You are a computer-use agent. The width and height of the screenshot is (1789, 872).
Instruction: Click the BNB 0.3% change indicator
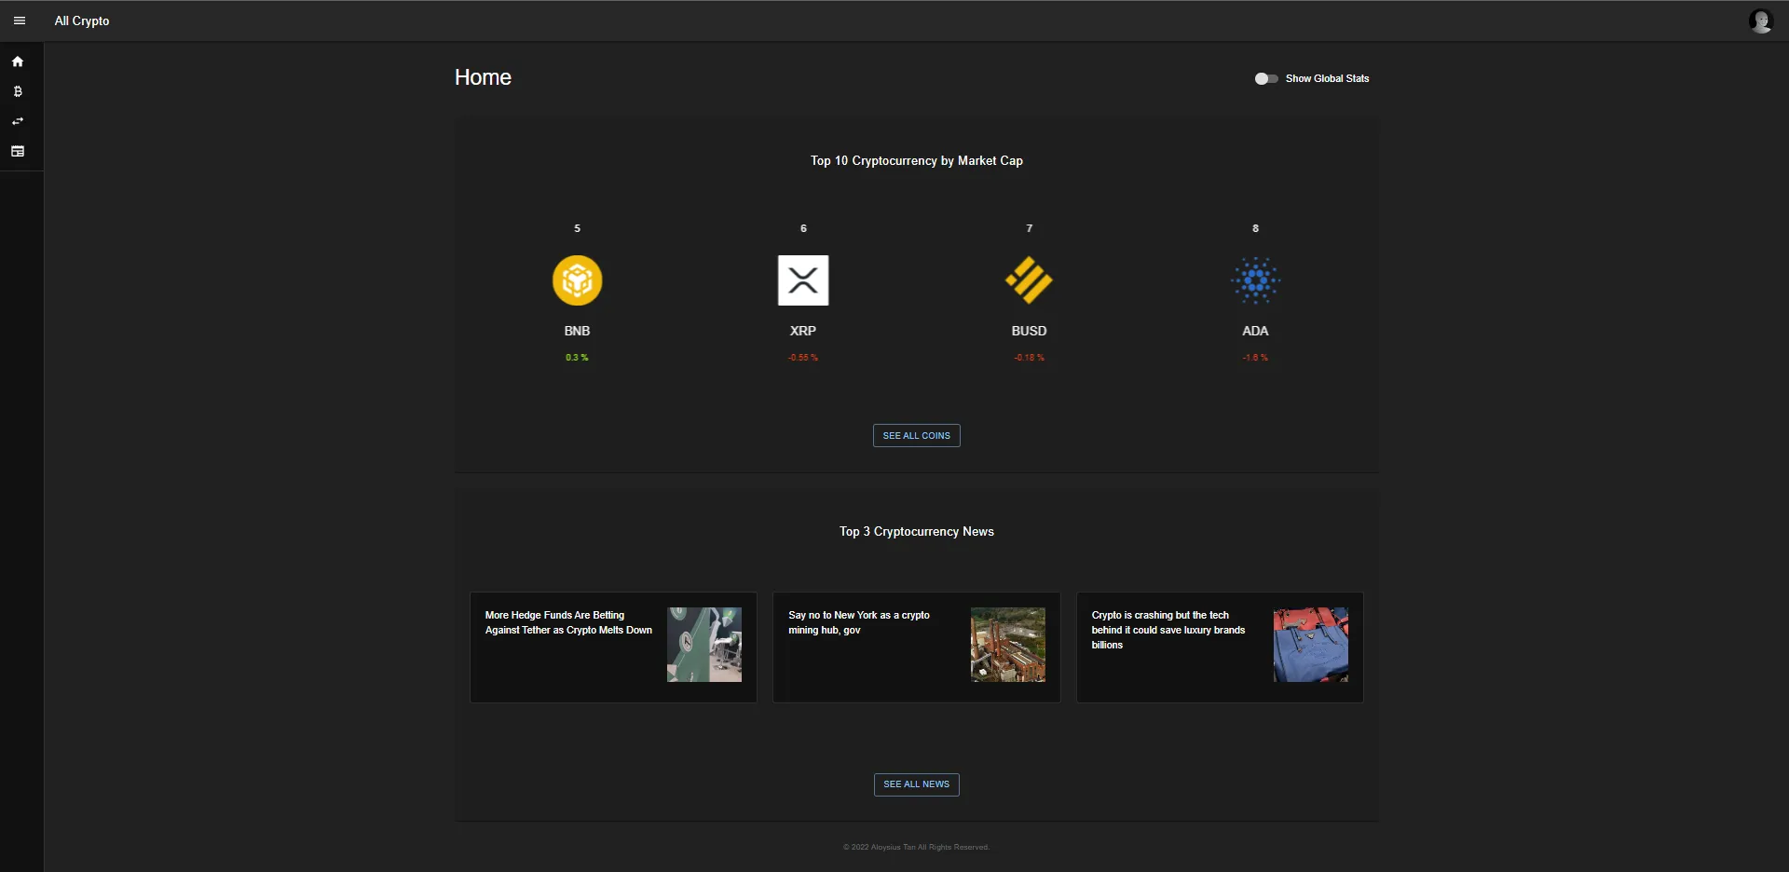[577, 357]
